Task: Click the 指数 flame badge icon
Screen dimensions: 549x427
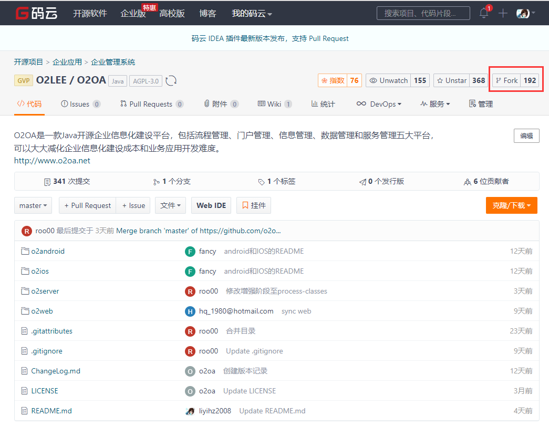Action: (x=325, y=80)
